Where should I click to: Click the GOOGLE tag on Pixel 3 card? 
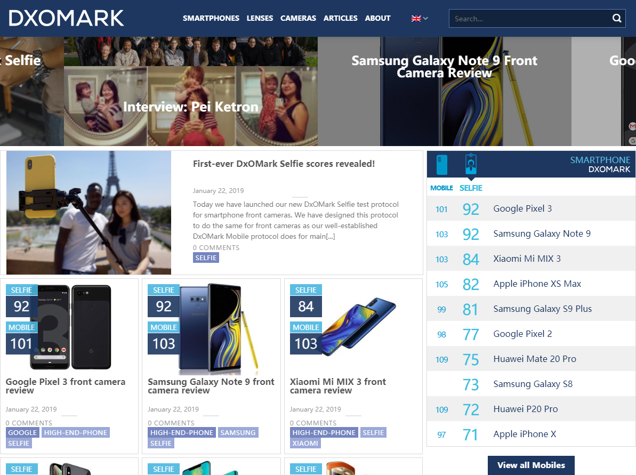click(22, 433)
